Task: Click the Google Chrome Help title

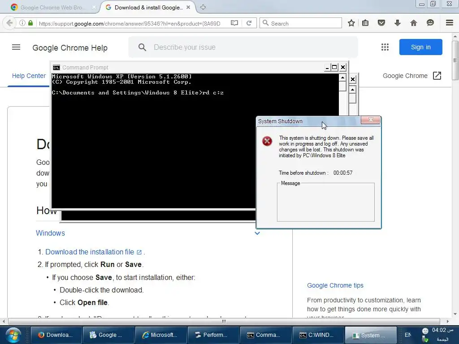Action: pyautogui.click(x=70, y=47)
